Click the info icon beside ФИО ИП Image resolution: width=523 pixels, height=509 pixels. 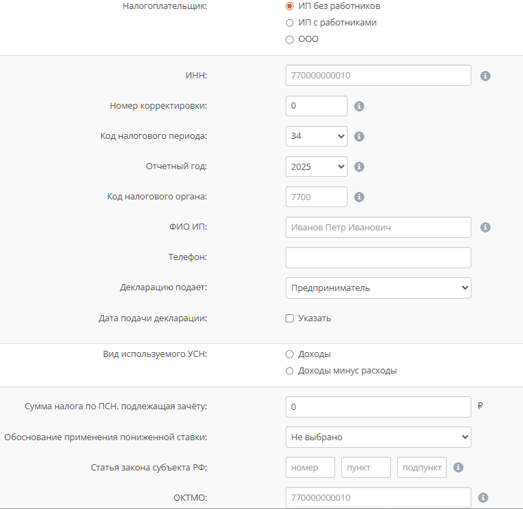[x=485, y=227]
